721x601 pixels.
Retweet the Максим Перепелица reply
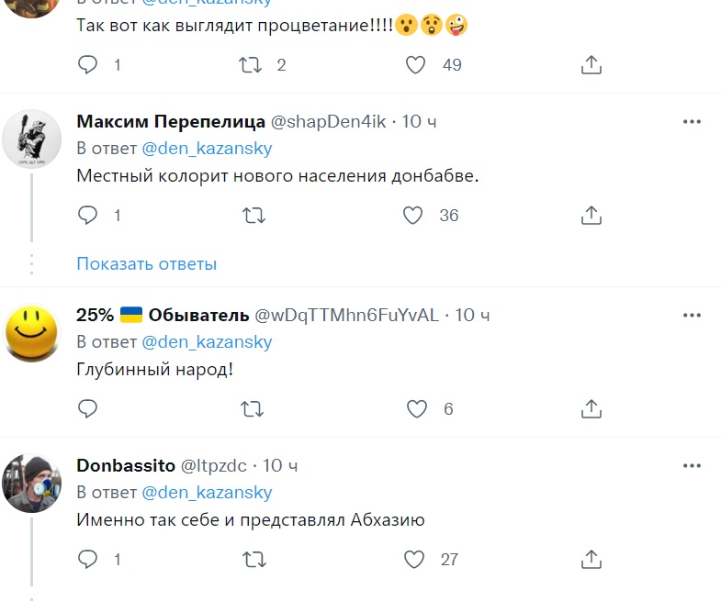253,216
